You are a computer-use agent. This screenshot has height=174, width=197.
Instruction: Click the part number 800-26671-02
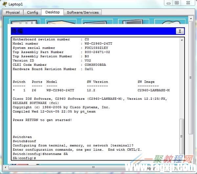(x=97, y=52)
